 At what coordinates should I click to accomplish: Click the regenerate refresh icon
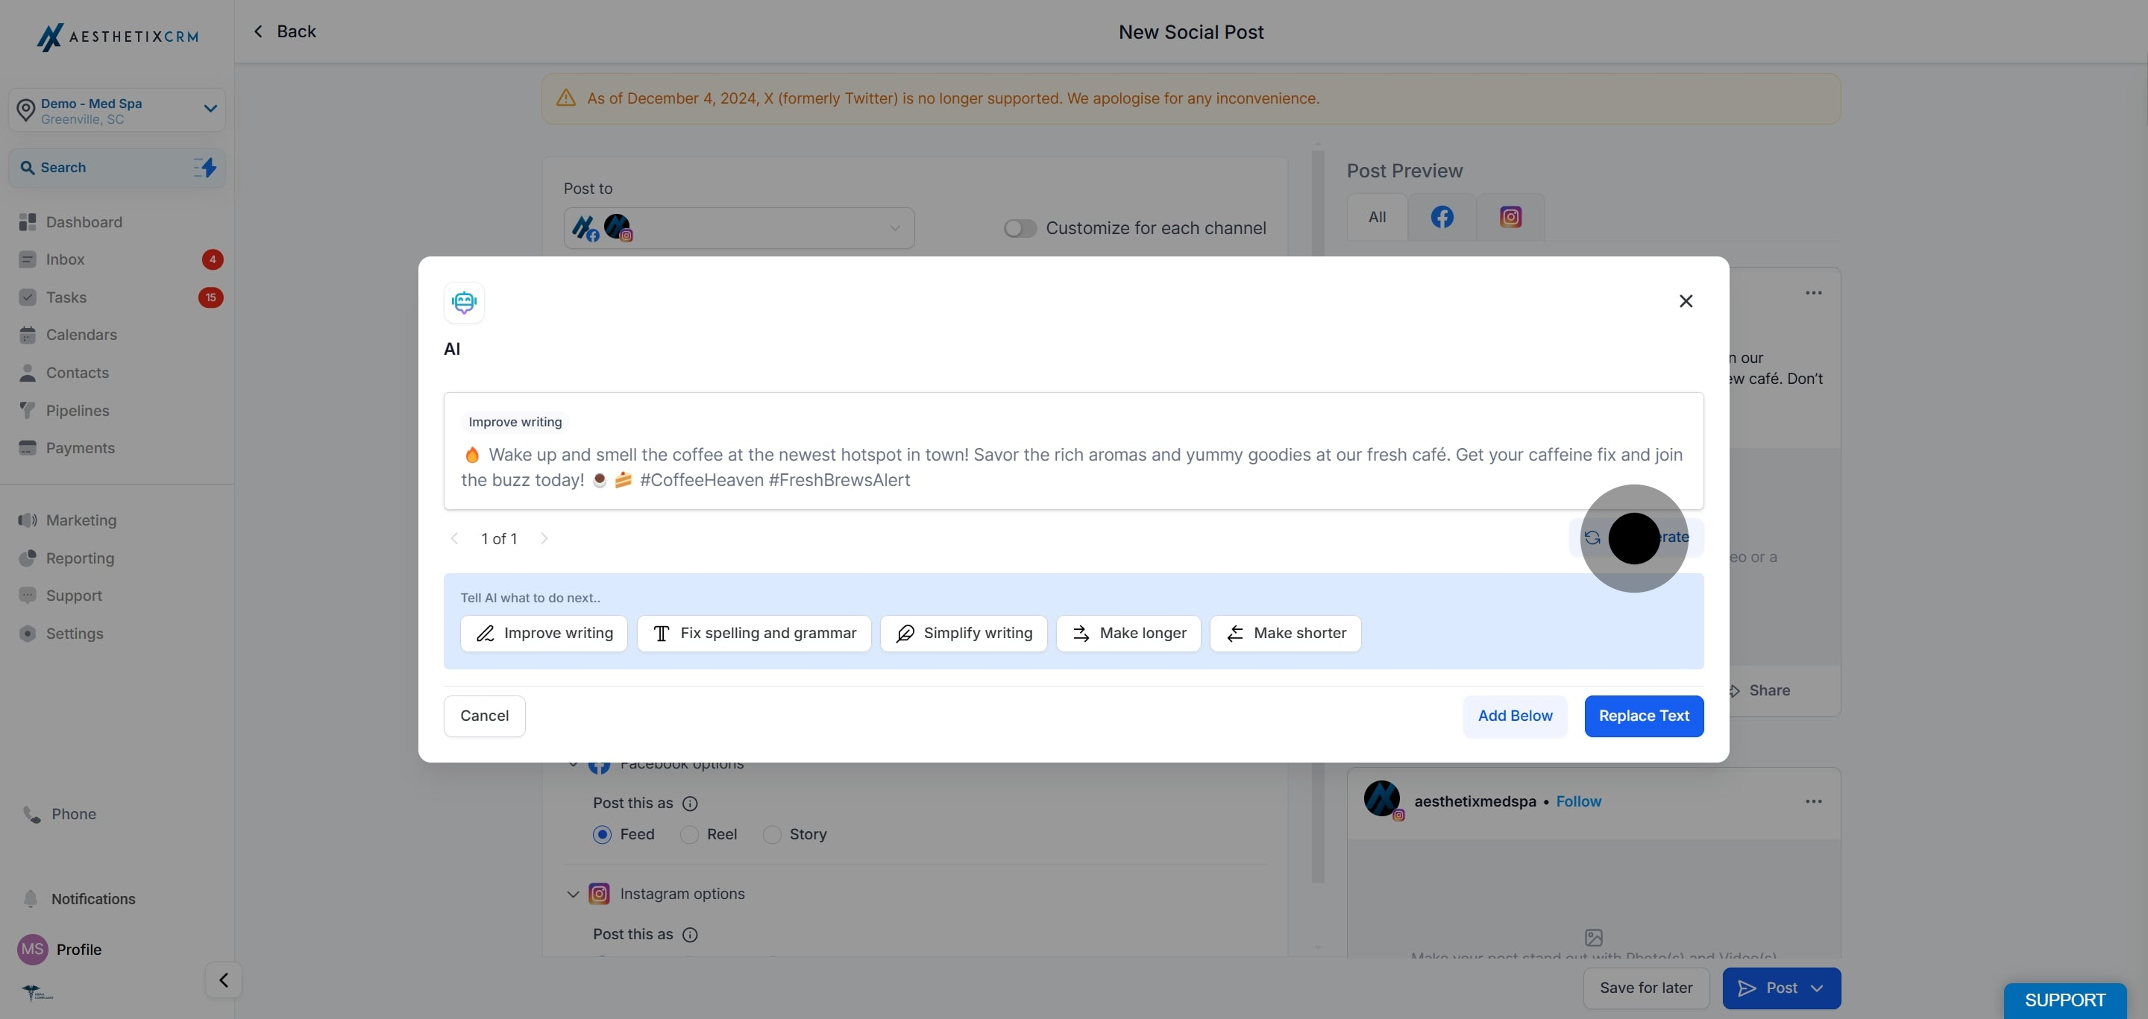coord(1592,537)
